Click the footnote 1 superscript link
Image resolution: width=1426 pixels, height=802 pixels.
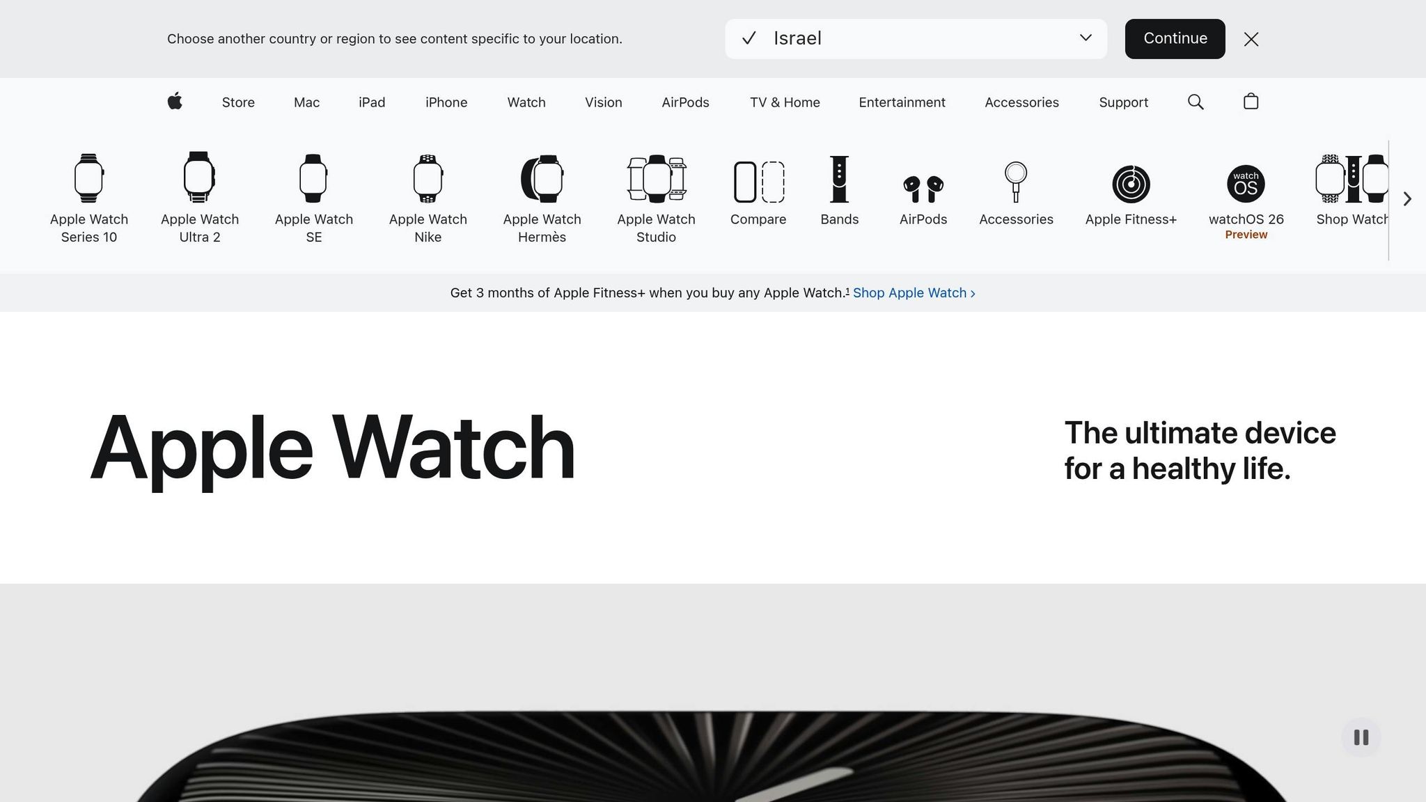(847, 291)
